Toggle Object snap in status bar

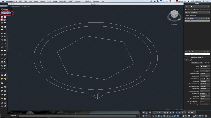pos(167,116)
